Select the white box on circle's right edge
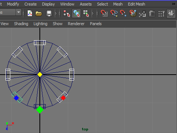Image resolution: width=177 pixels, height=133 pixels. click(72, 75)
